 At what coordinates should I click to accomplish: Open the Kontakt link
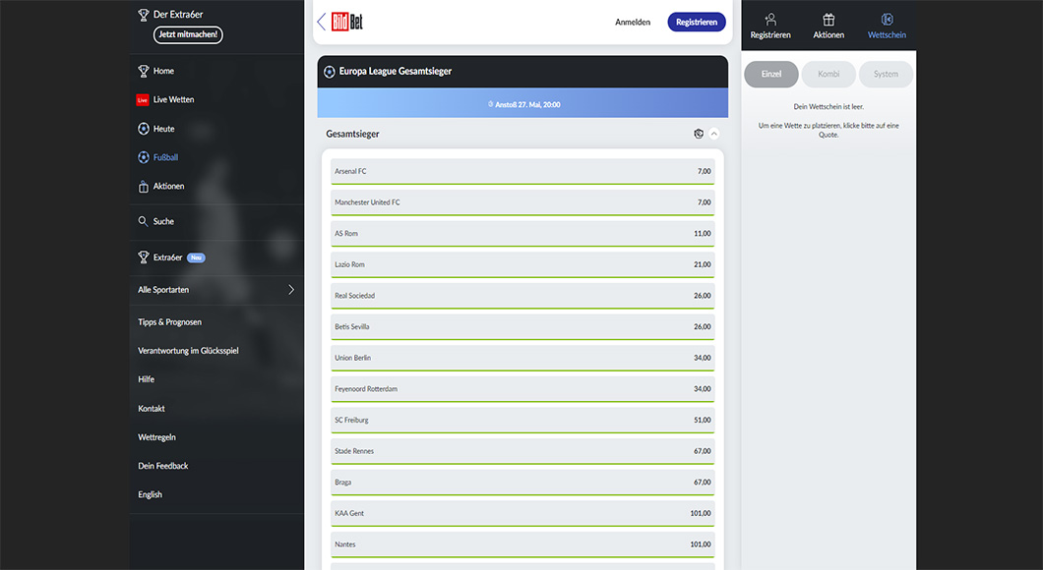pyautogui.click(x=151, y=409)
